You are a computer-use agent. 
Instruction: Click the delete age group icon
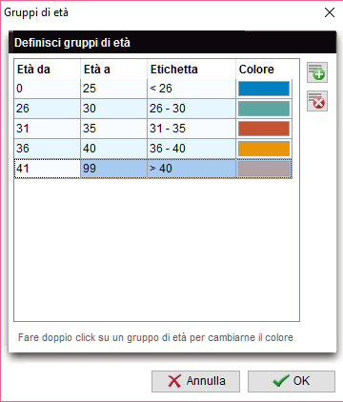317,101
